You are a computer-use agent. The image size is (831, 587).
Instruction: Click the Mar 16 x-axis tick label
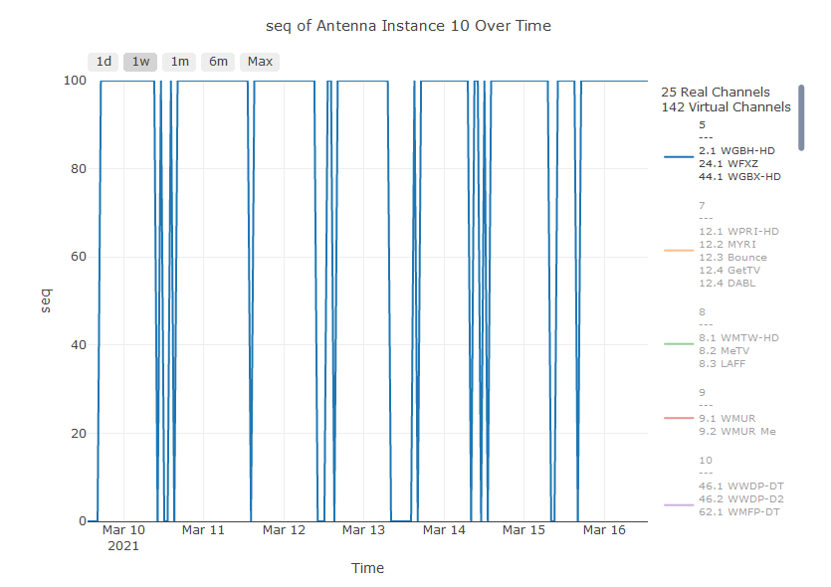coord(604,530)
